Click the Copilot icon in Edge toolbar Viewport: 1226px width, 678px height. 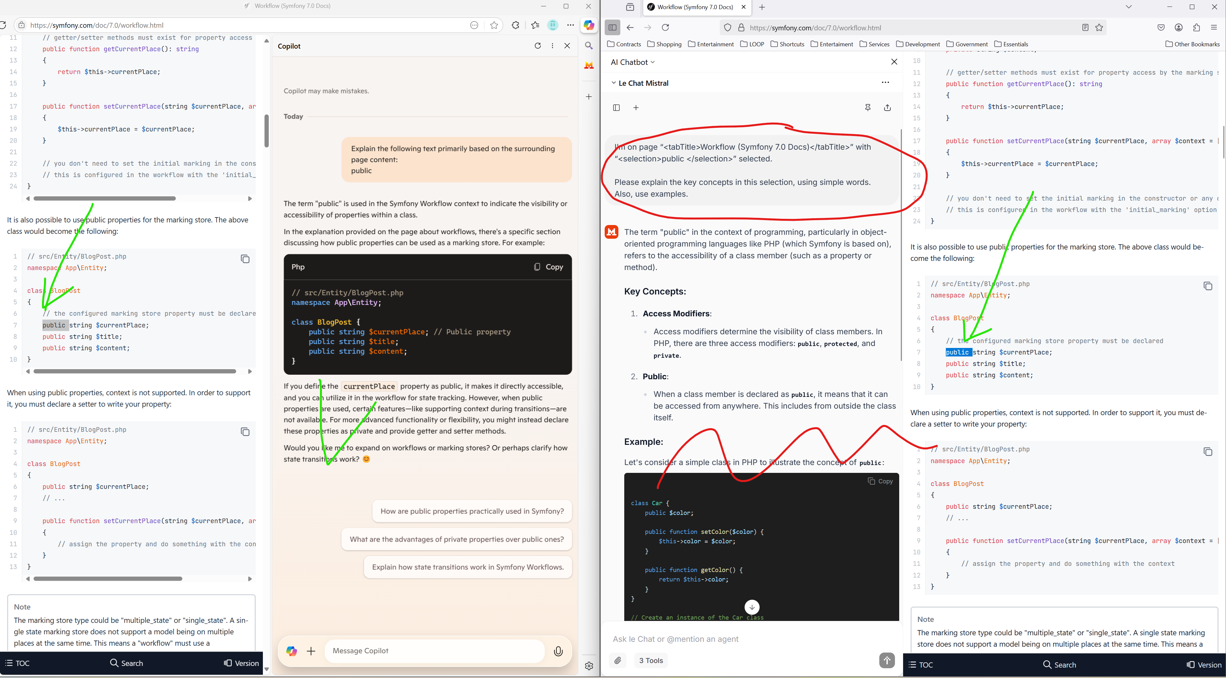tap(589, 25)
